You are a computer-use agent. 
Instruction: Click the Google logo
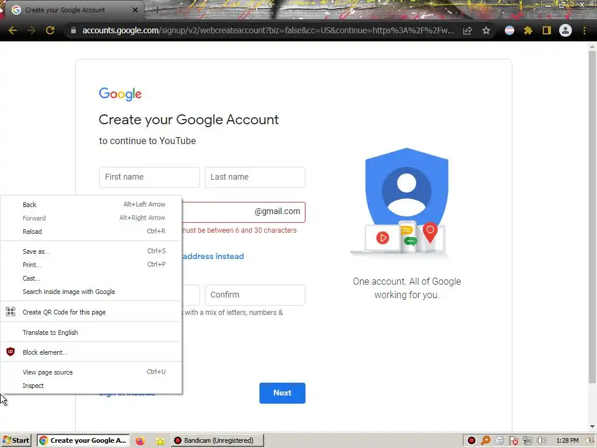pos(120,94)
